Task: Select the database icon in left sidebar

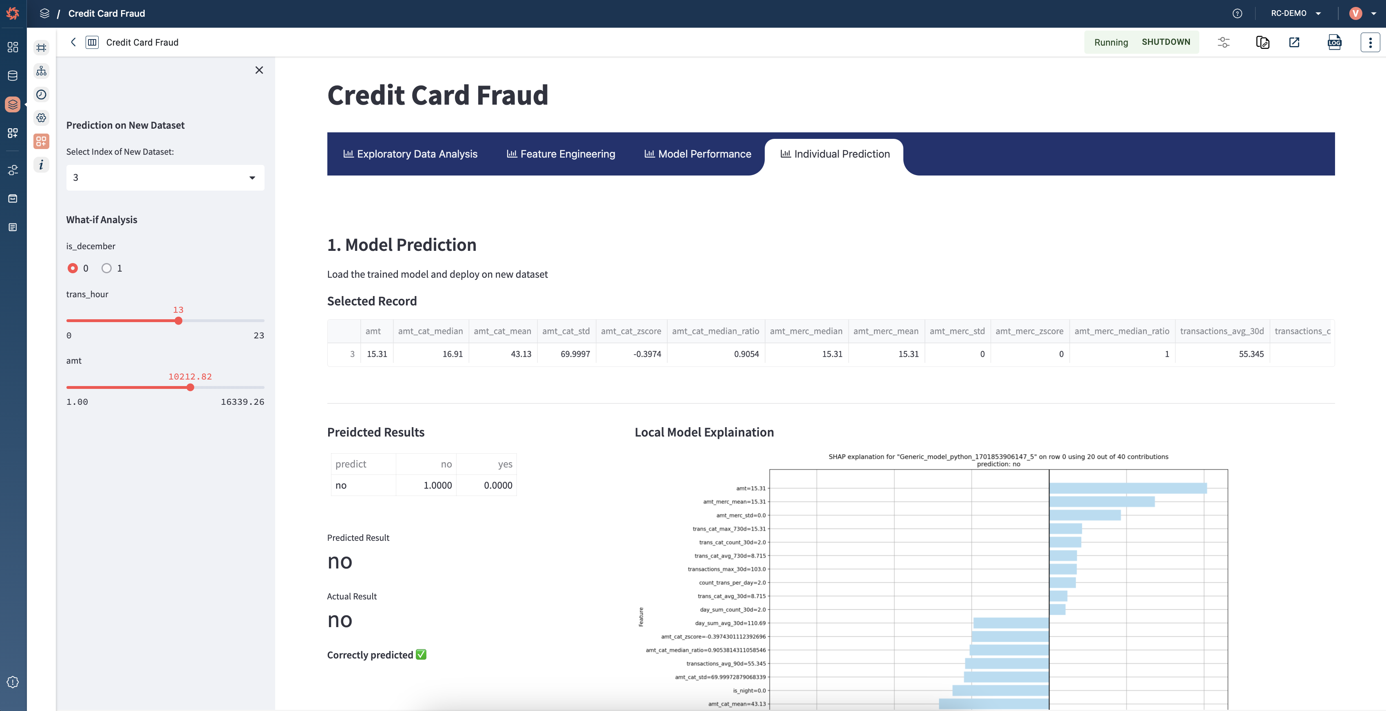Action: 13,75
